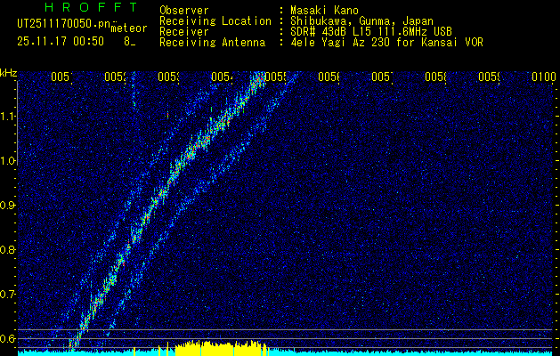Image resolution: width=560 pixels, height=356 pixels.
Task: Click the "Receiving Antenna" label
Action: [212, 43]
